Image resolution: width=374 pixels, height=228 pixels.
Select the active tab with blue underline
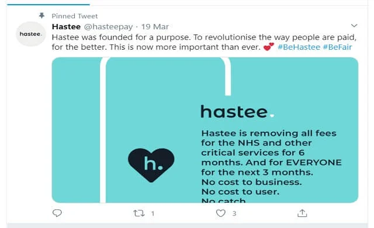49,3
